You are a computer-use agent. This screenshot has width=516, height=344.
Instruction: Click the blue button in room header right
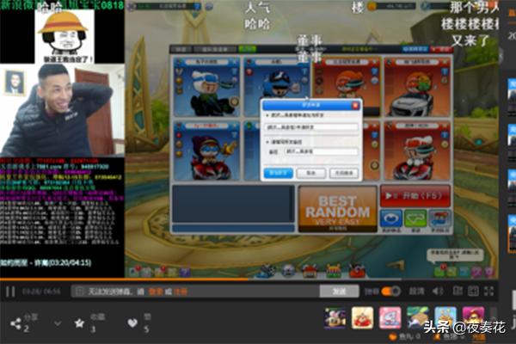point(415,49)
